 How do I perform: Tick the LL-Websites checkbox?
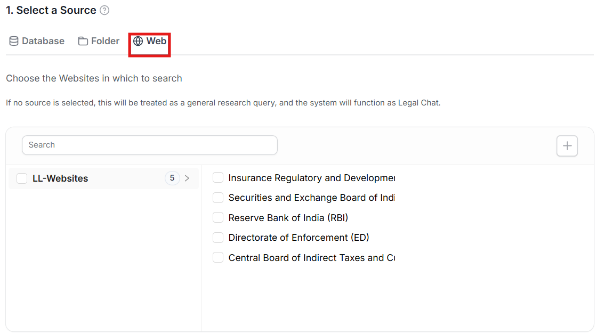point(22,178)
